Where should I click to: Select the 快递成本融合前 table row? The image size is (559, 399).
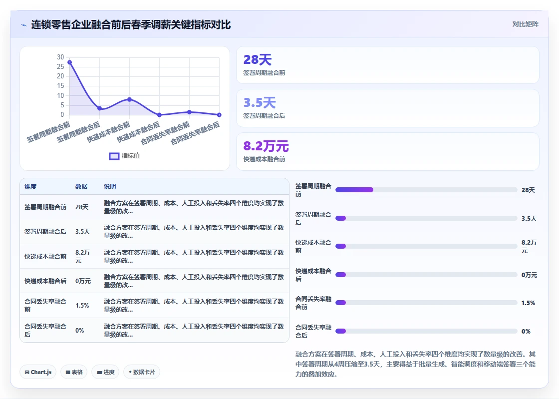click(154, 256)
